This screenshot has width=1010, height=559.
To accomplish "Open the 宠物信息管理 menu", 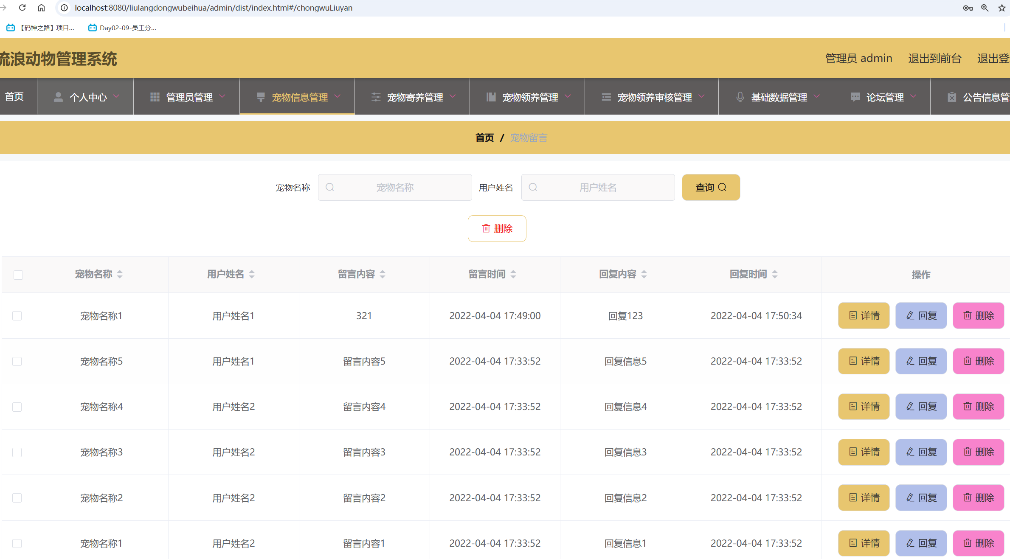I will tap(297, 97).
